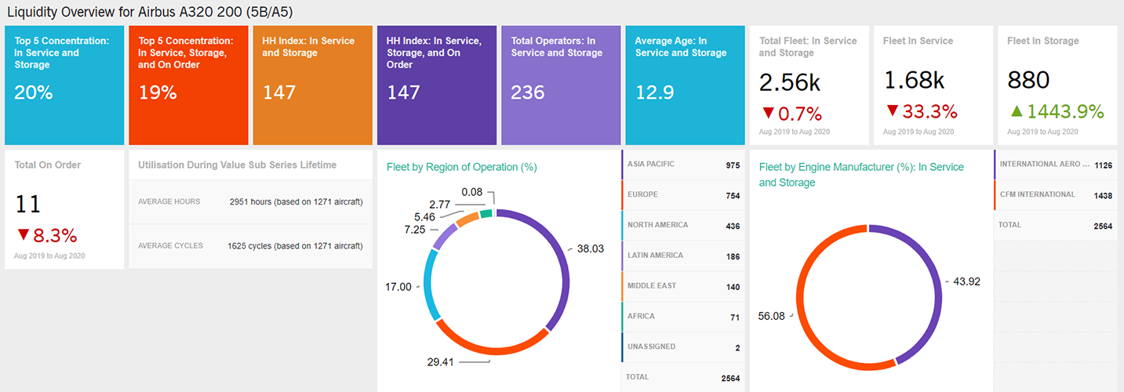Select the blue 17.00 donut segment
Image resolution: width=1124 pixels, height=392 pixels.
click(x=429, y=284)
